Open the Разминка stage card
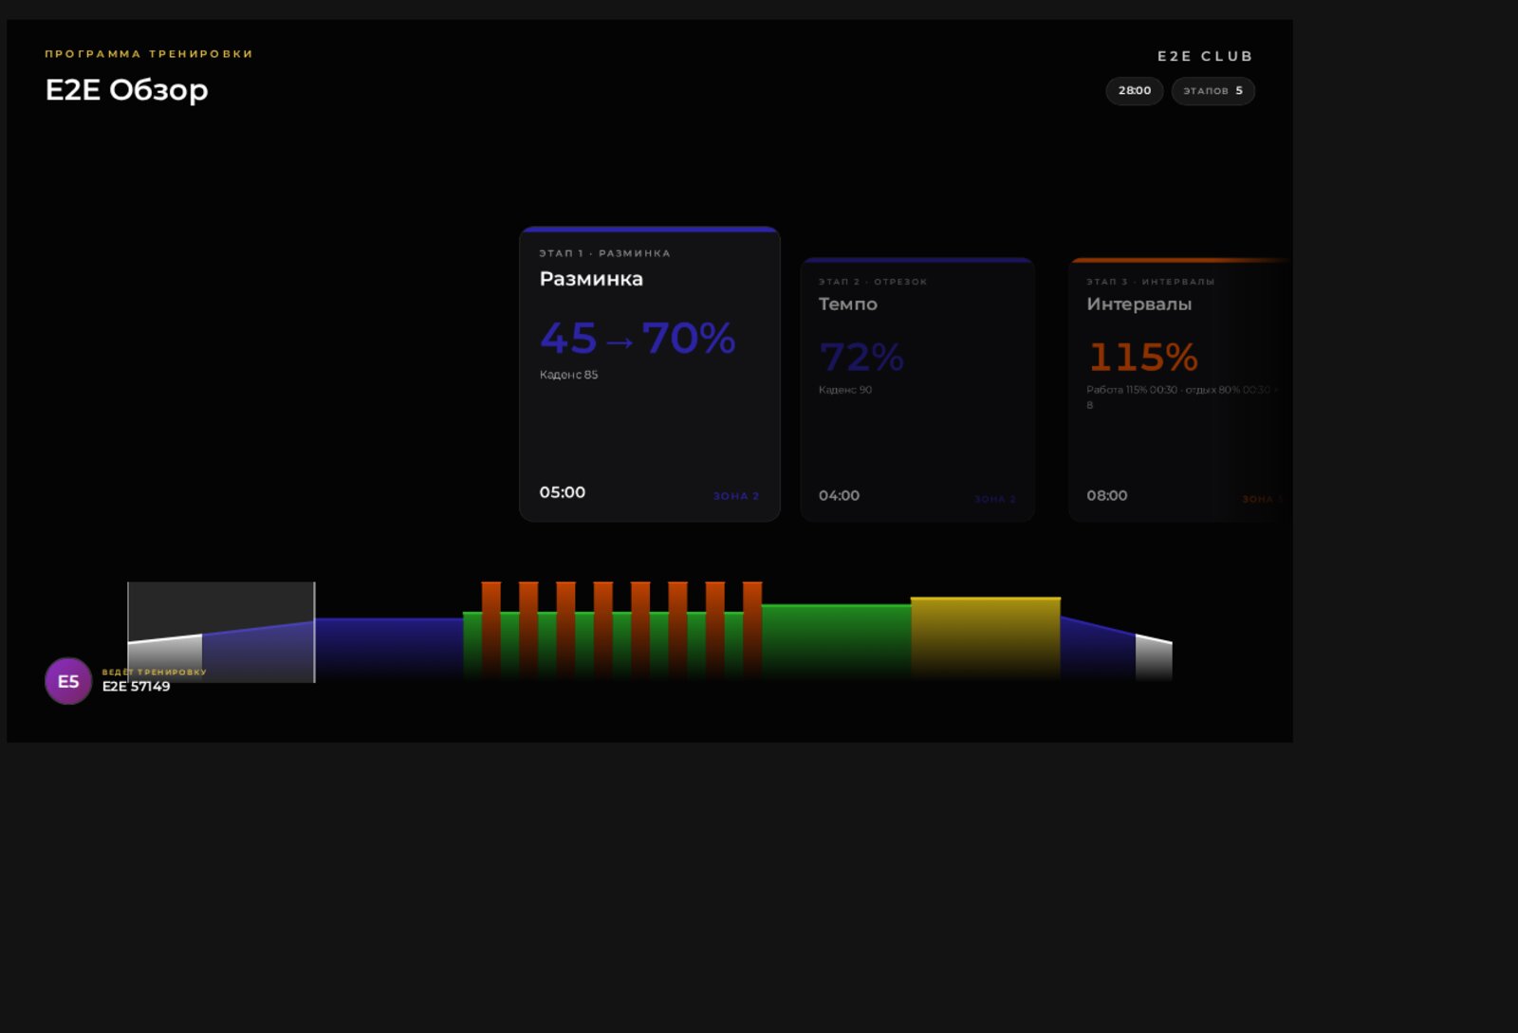The height and width of the screenshot is (1033, 1518). (650, 374)
